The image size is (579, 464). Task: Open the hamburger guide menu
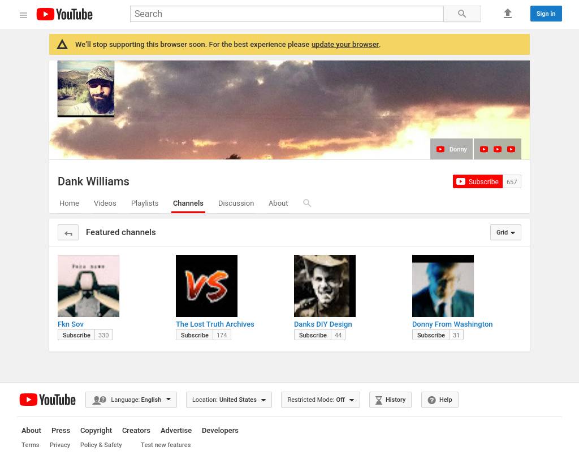pyautogui.click(x=23, y=15)
